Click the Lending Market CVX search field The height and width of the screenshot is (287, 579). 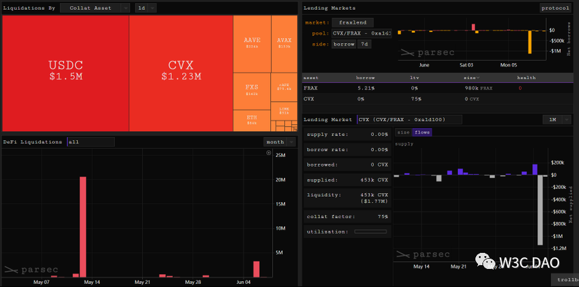pos(410,119)
